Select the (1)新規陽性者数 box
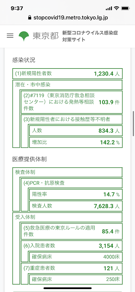The height and width of the screenshot is (292, 135). pyautogui.click(x=67, y=74)
